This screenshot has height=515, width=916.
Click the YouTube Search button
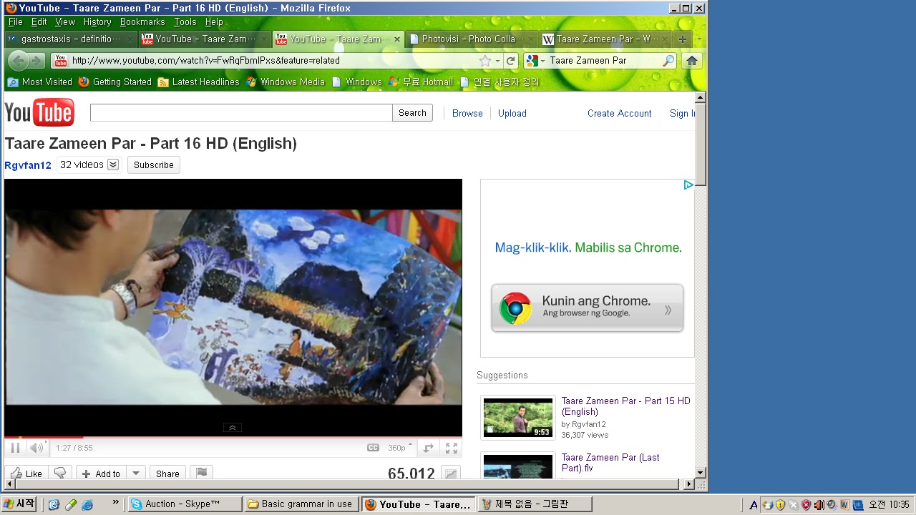coord(412,112)
